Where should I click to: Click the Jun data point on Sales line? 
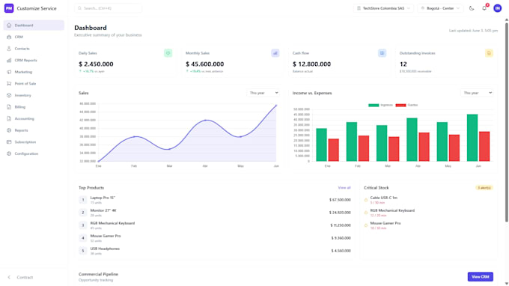[276, 106]
